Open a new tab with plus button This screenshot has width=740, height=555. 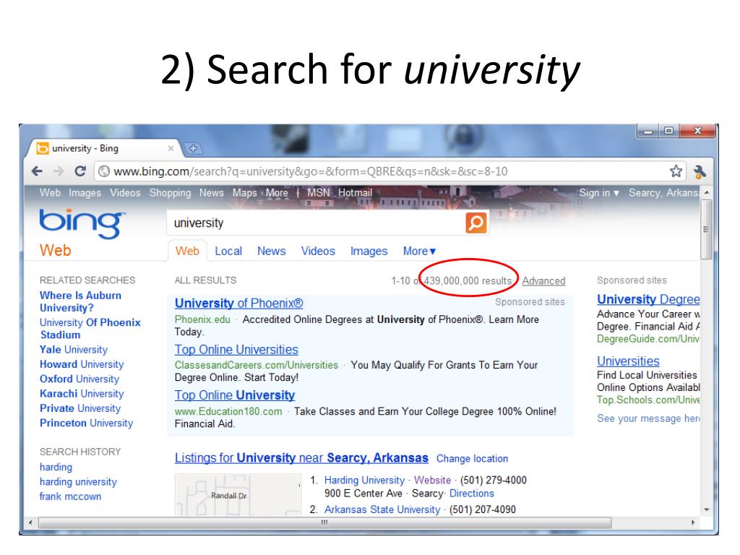tap(193, 148)
